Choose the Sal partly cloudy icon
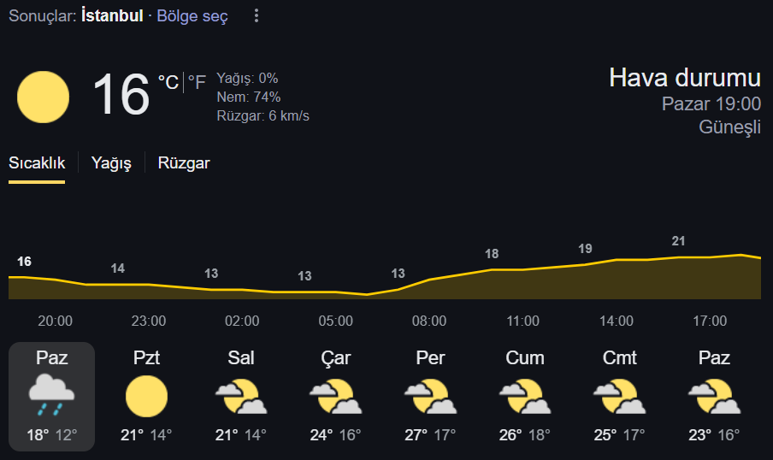The image size is (773, 460). (x=241, y=397)
